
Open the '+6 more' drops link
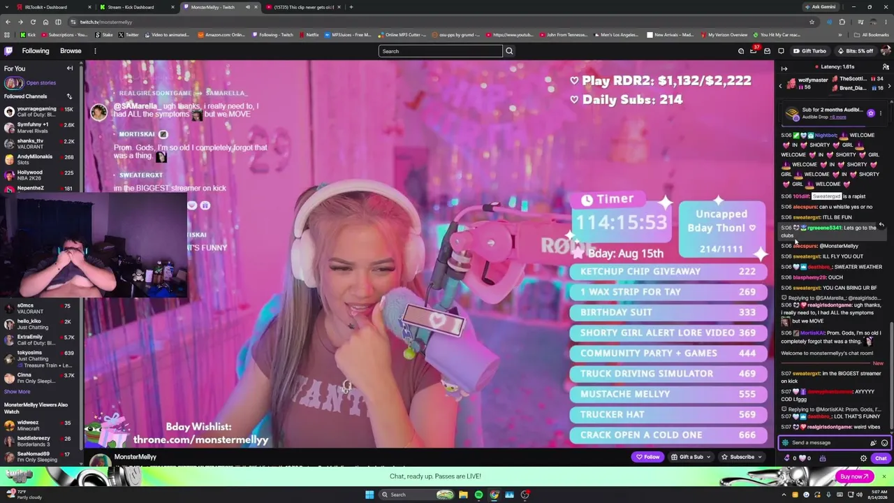tap(839, 117)
